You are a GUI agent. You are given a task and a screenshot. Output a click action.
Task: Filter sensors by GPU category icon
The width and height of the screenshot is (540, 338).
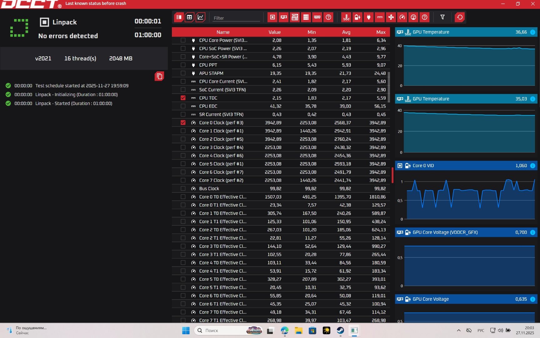click(284, 17)
